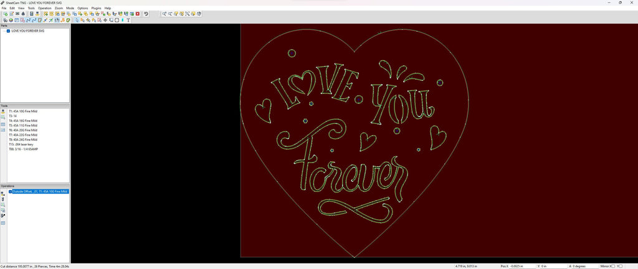Click the zoom in magnifier icon

(x=164, y=14)
